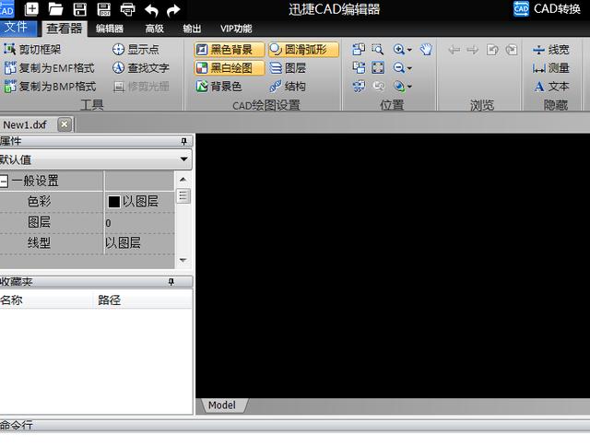The image size is (590, 447).
Task: Click the blue sphere view icon
Action: [399, 87]
